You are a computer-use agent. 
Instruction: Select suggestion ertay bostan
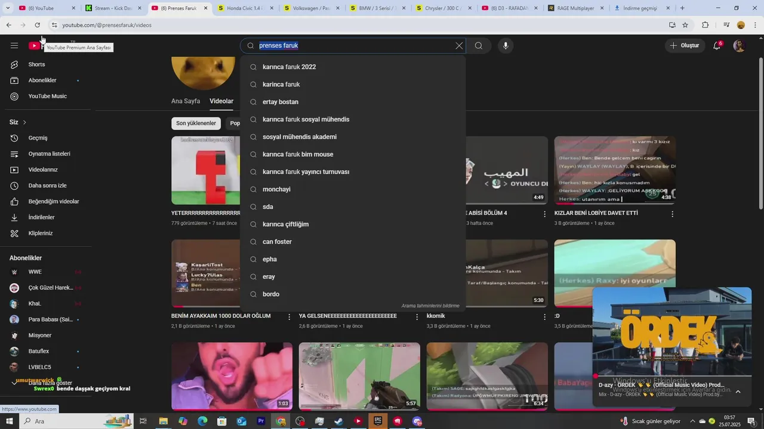tap(353, 102)
